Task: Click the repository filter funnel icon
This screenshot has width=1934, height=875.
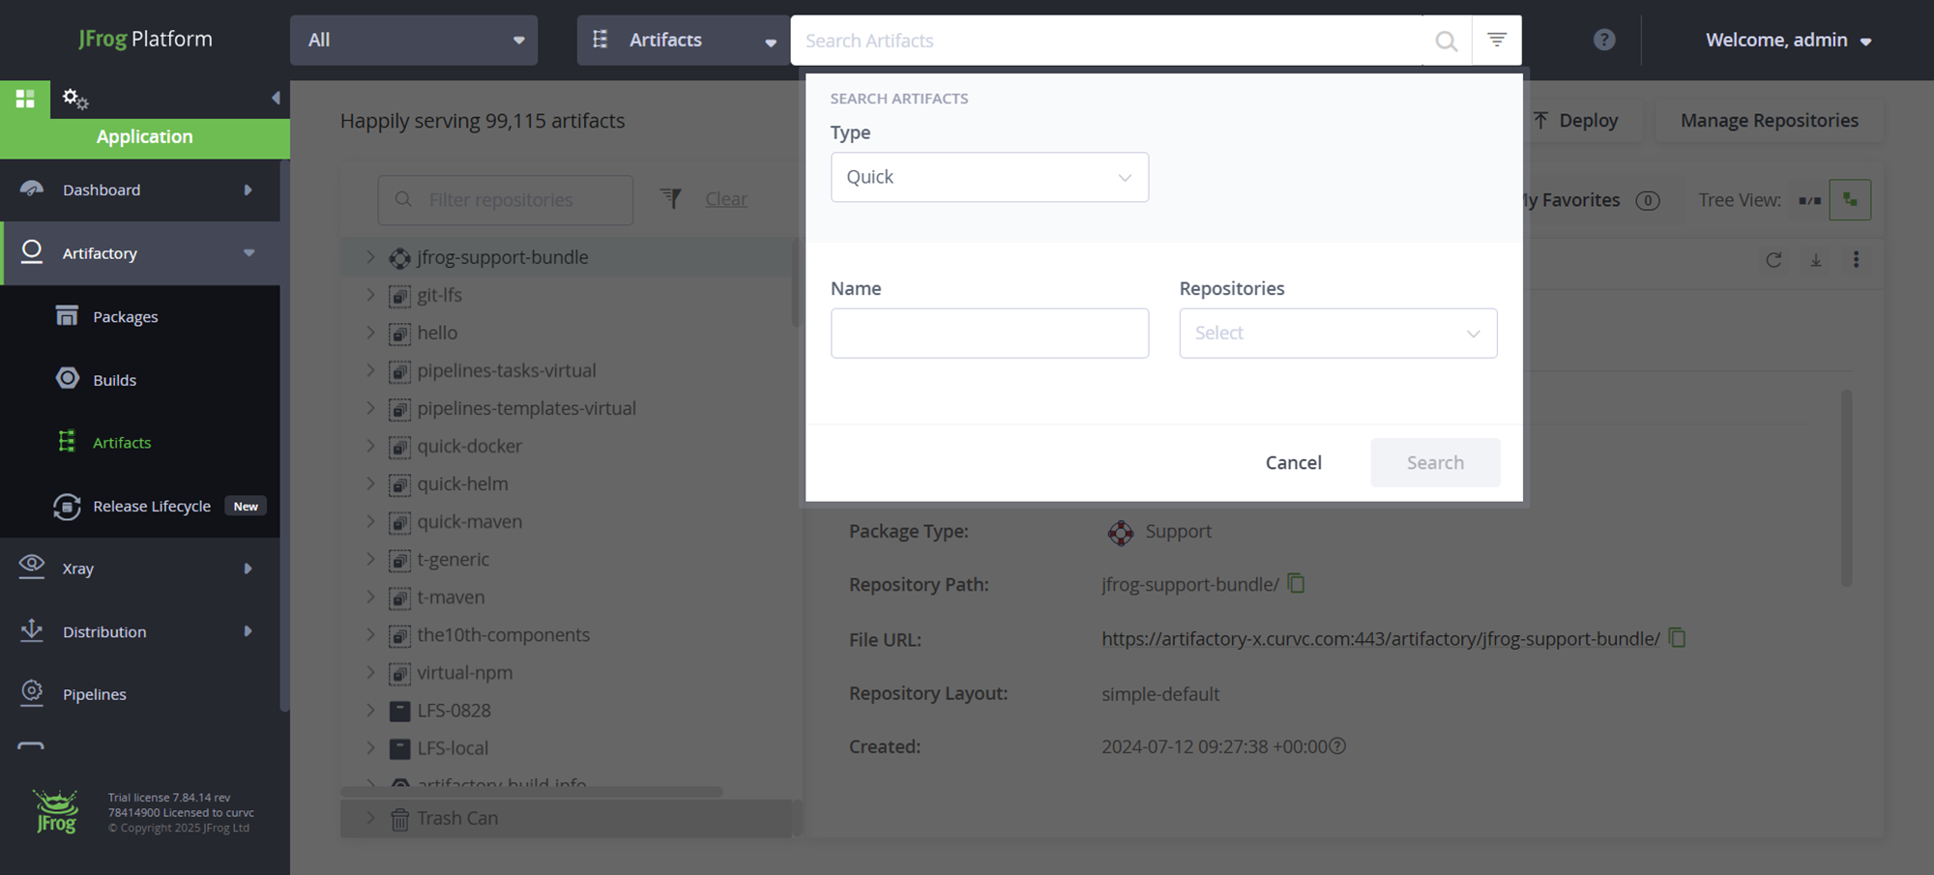Action: point(670,198)
